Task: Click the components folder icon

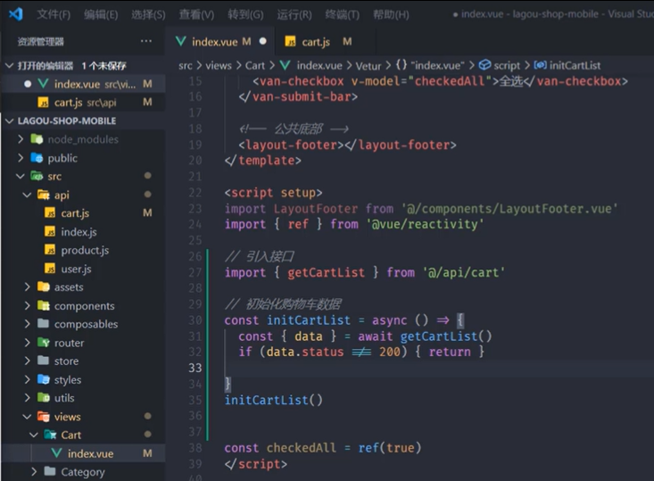Action: click(x=44, y=305)
